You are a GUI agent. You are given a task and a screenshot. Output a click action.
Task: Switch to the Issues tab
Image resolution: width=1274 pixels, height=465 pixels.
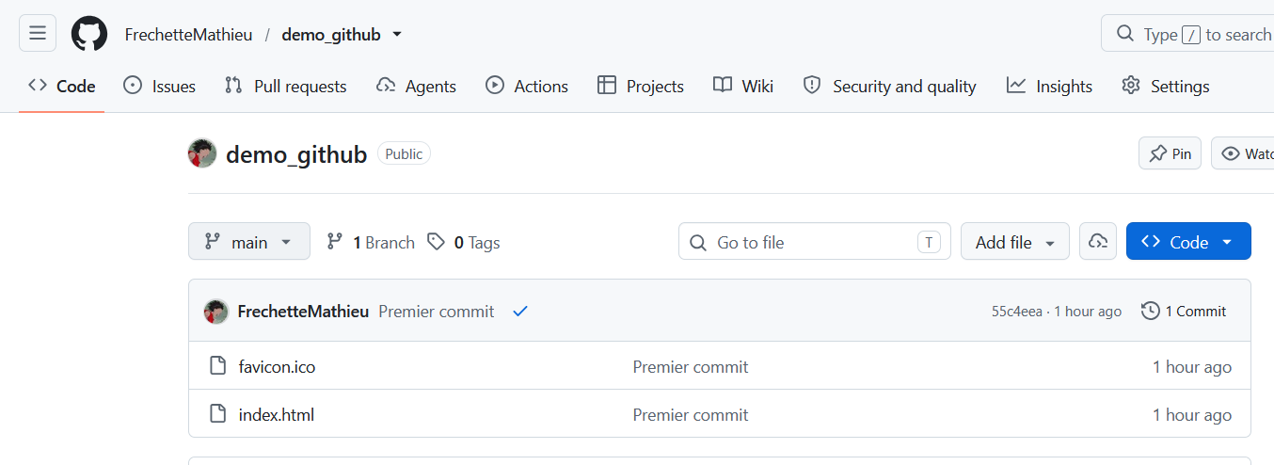[x=160, y=86]
